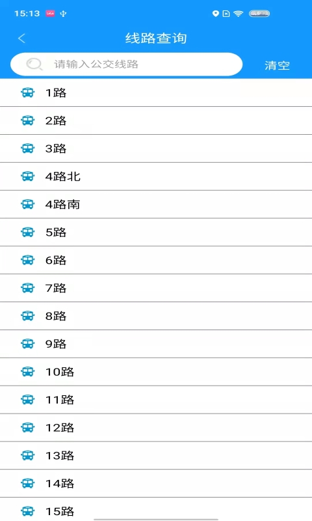The image size is (312, 521).
Task: Tap the bus icon beside 4路北
Action: [x=27, y=176]
